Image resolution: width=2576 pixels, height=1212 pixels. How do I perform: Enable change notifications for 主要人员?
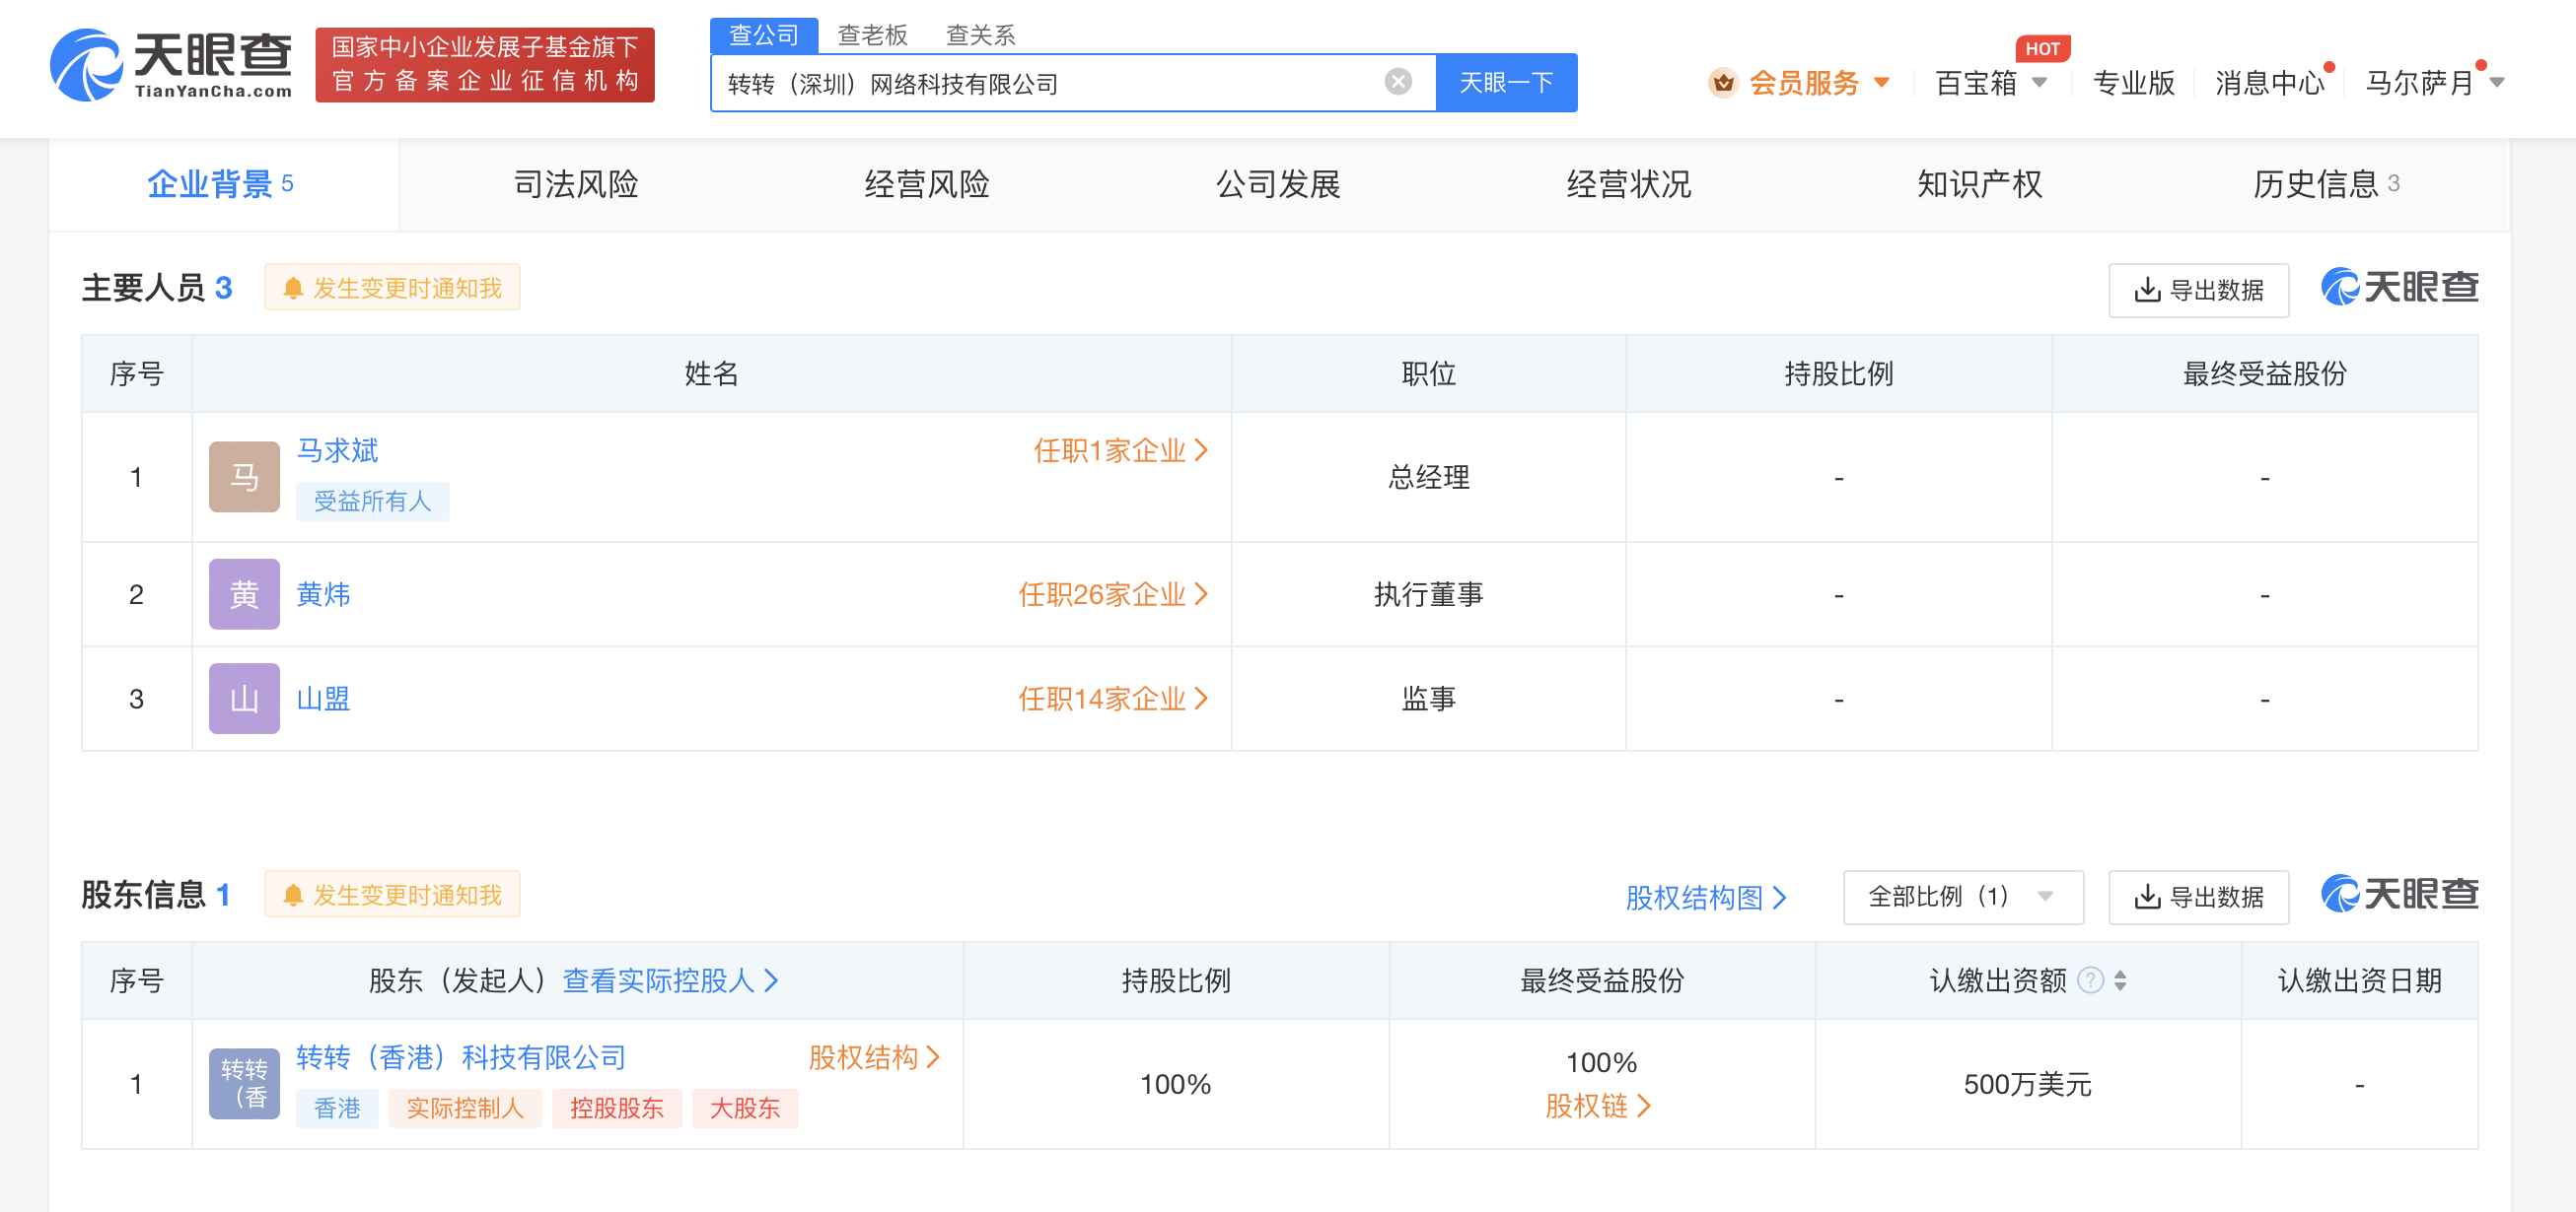(x=393, y=287)
